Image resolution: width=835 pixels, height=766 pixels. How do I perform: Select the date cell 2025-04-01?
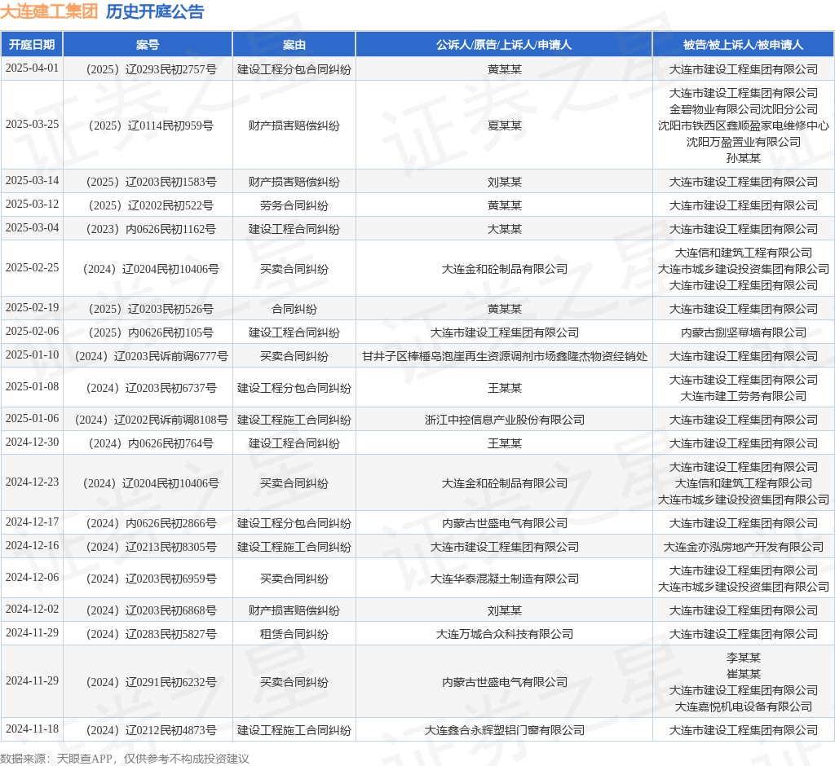click(32, 68)
